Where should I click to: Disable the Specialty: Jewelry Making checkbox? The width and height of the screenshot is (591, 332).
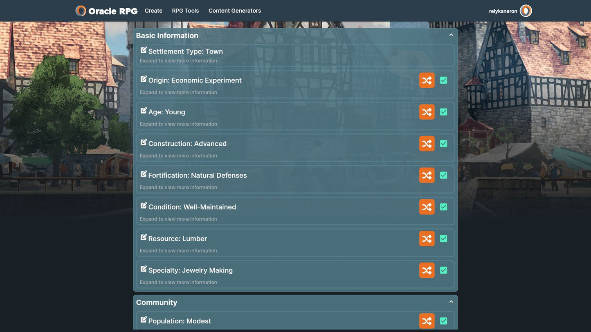pyautogui.click(x=443, y=270)
